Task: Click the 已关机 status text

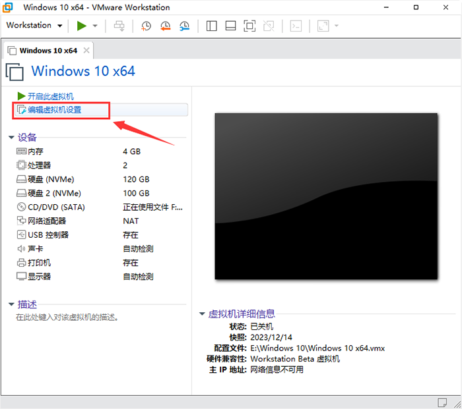Action: click(261, 327)
